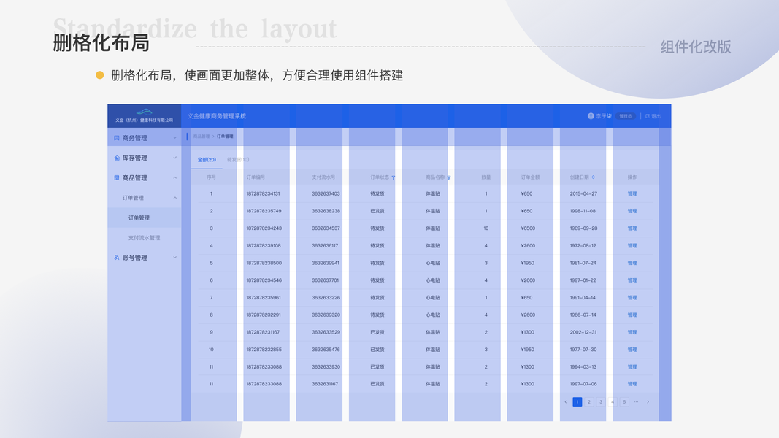Click the company wave logo

(x=144, y=112)
